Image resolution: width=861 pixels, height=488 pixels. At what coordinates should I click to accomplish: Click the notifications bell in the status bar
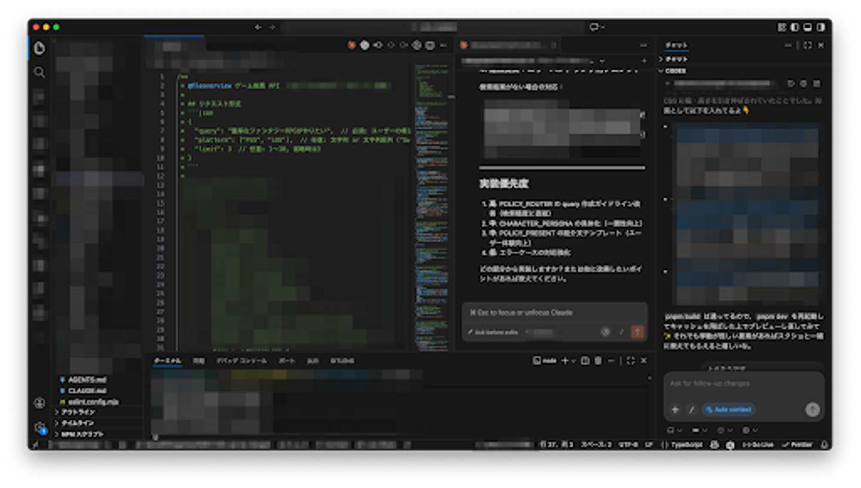pos(825,445)
